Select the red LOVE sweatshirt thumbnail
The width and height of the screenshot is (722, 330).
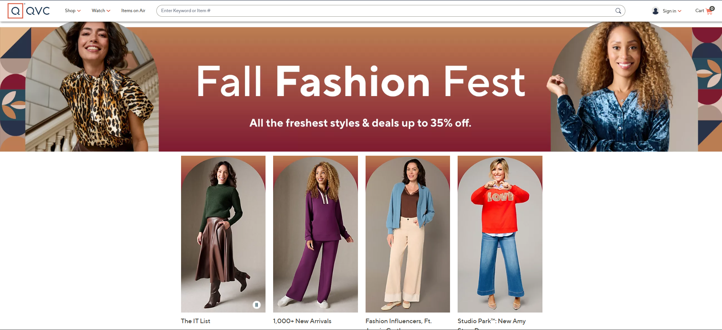(500, 234)
